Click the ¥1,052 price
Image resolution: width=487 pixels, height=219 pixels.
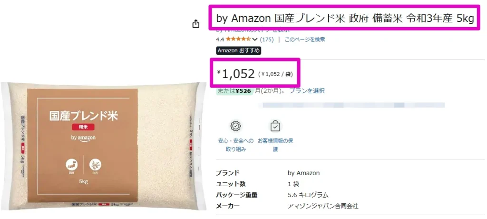pyautogui.click(x=236, y=74)
